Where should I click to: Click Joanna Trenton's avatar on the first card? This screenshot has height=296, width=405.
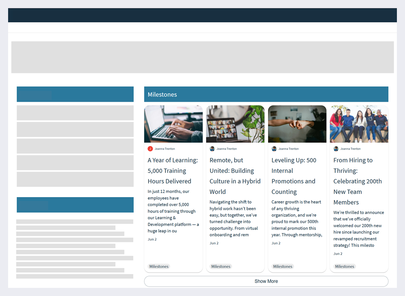coord(150,149)
